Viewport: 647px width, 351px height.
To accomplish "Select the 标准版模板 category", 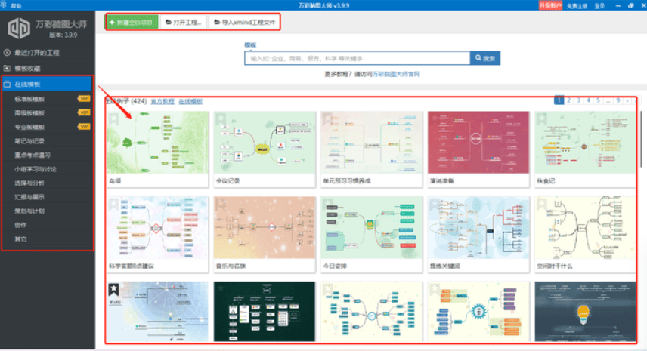I will 30,99.
